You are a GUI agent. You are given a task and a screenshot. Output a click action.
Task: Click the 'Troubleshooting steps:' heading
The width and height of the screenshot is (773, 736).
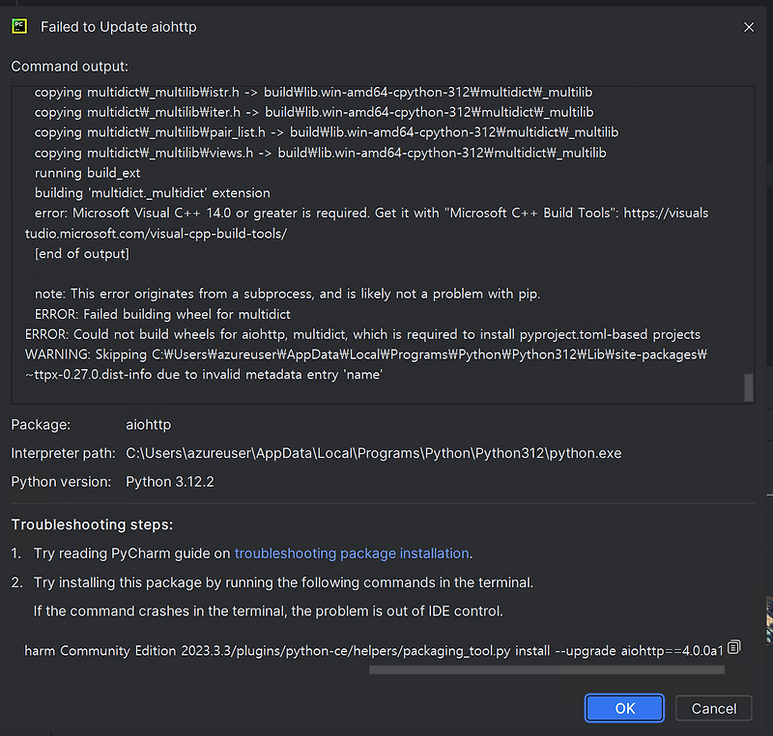92,524
